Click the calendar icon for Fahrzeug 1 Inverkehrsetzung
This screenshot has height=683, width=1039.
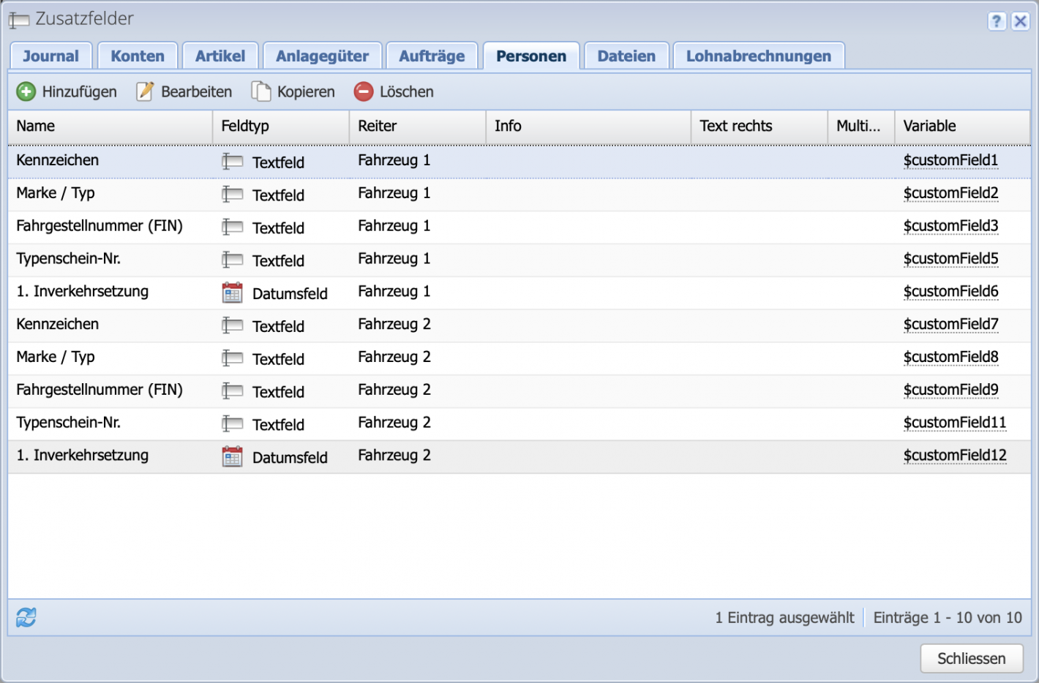click(x=232, y=292)
